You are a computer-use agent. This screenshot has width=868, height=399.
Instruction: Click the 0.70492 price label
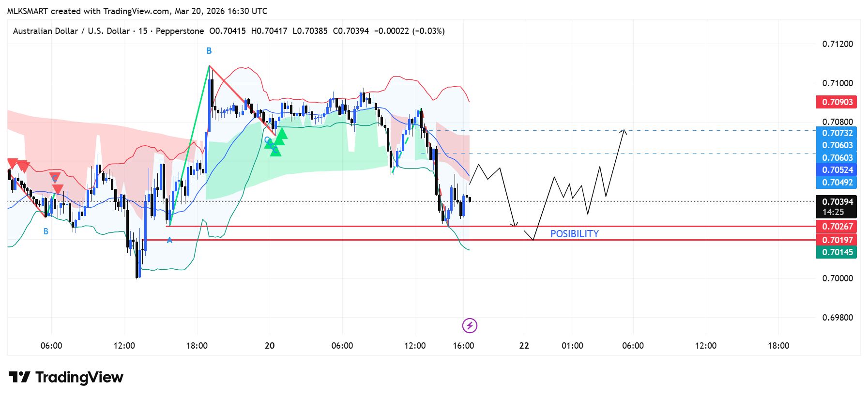point(837,183)
